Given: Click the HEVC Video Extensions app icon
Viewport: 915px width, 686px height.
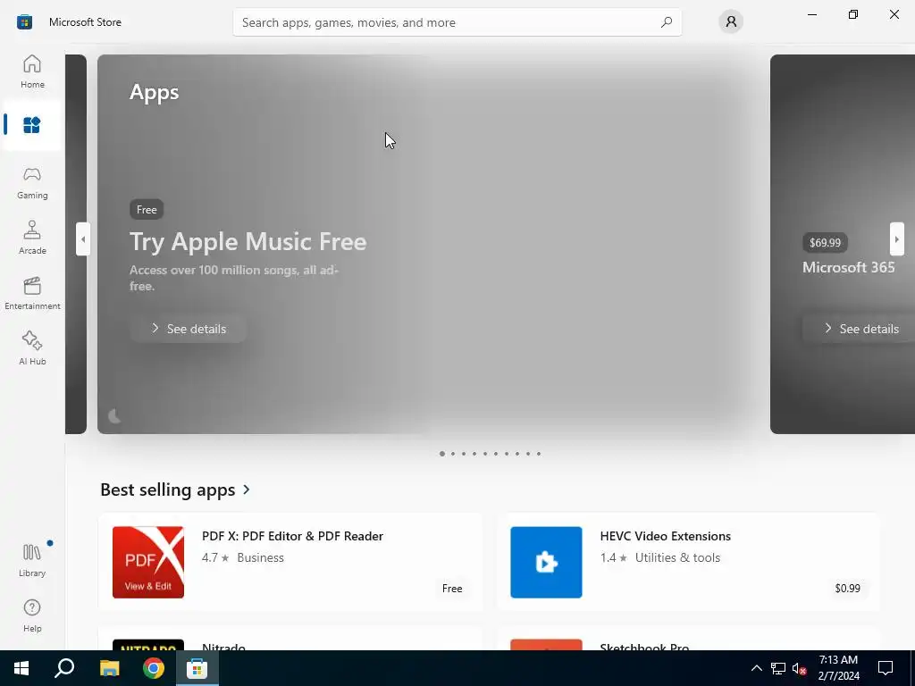Looking at the screenshot, I should tap(546, 563).
